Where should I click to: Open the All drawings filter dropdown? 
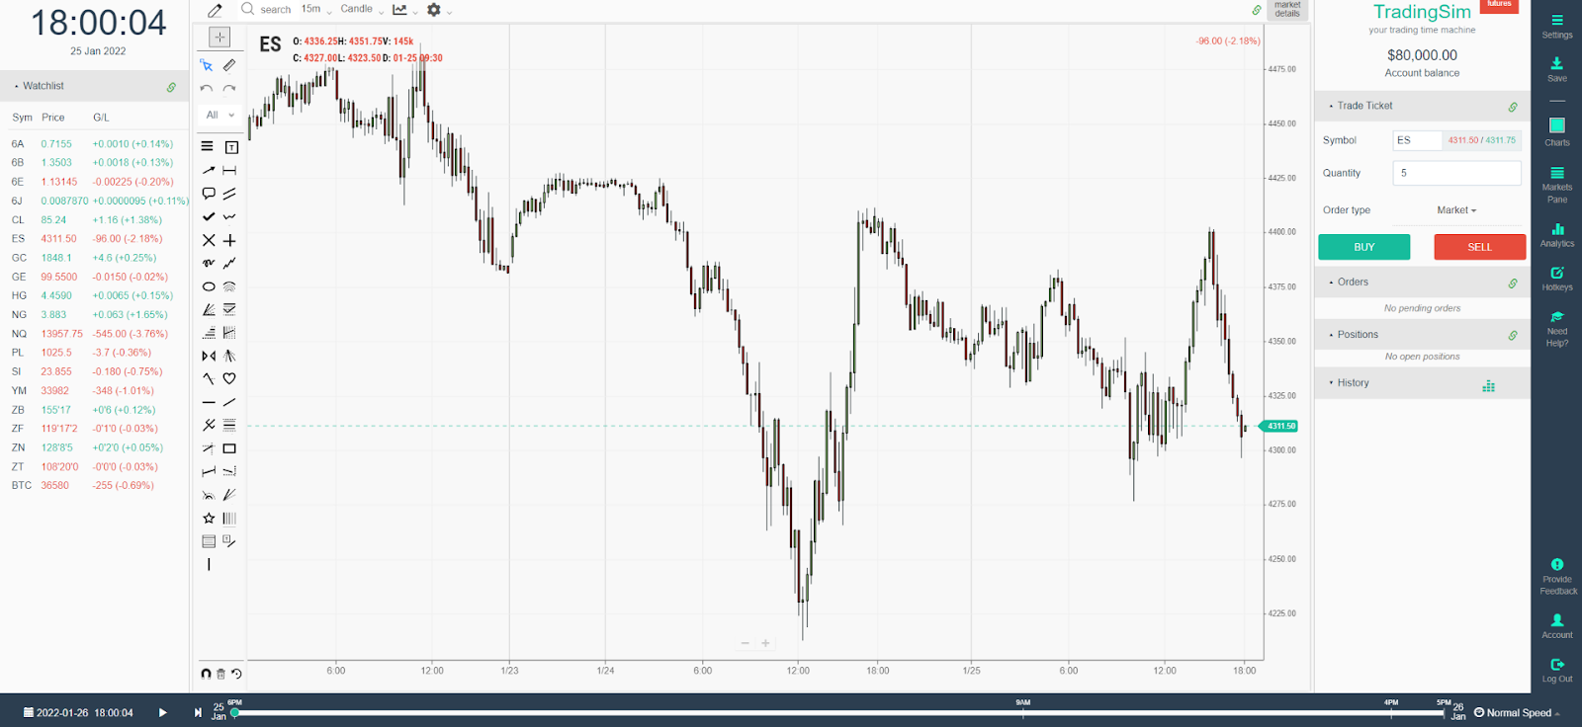[x=220, y=116]
